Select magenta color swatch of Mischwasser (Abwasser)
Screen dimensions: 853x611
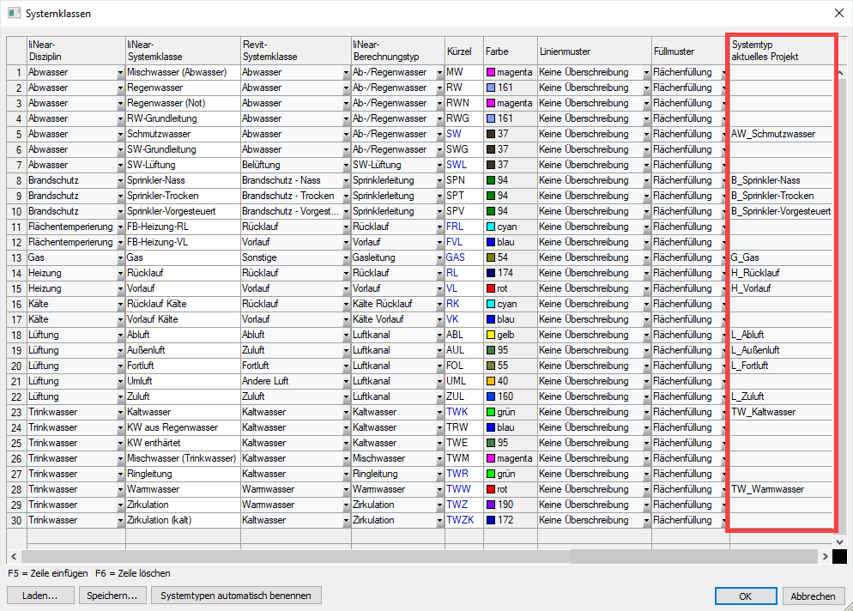[490, 72]
